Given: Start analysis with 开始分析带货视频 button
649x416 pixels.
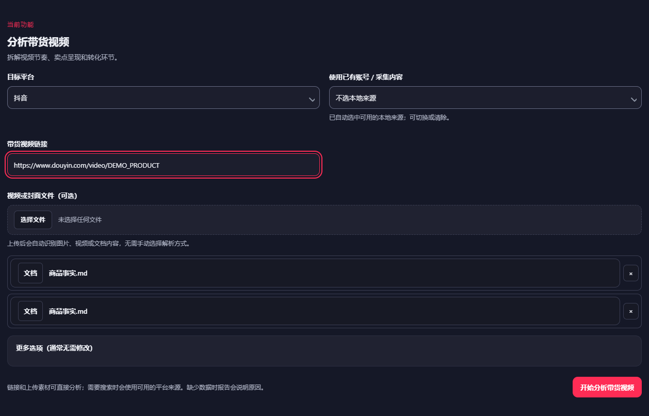Looking at the screenshot, I should (x=607, y=387).
